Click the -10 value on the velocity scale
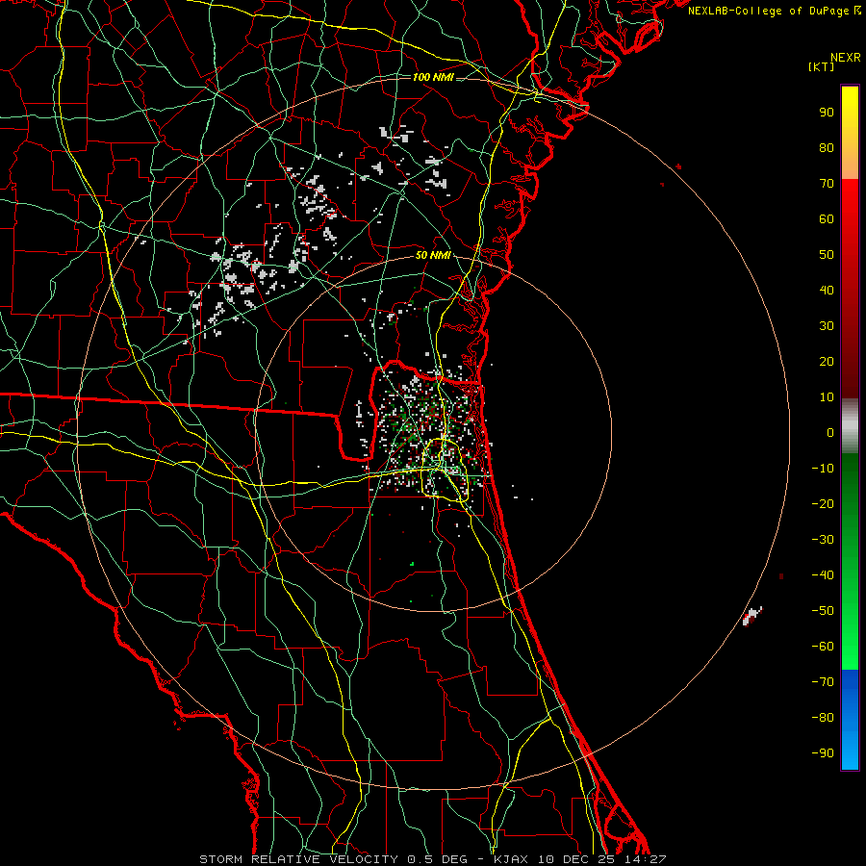Screen dimensions: 866x866 [823, 469]
